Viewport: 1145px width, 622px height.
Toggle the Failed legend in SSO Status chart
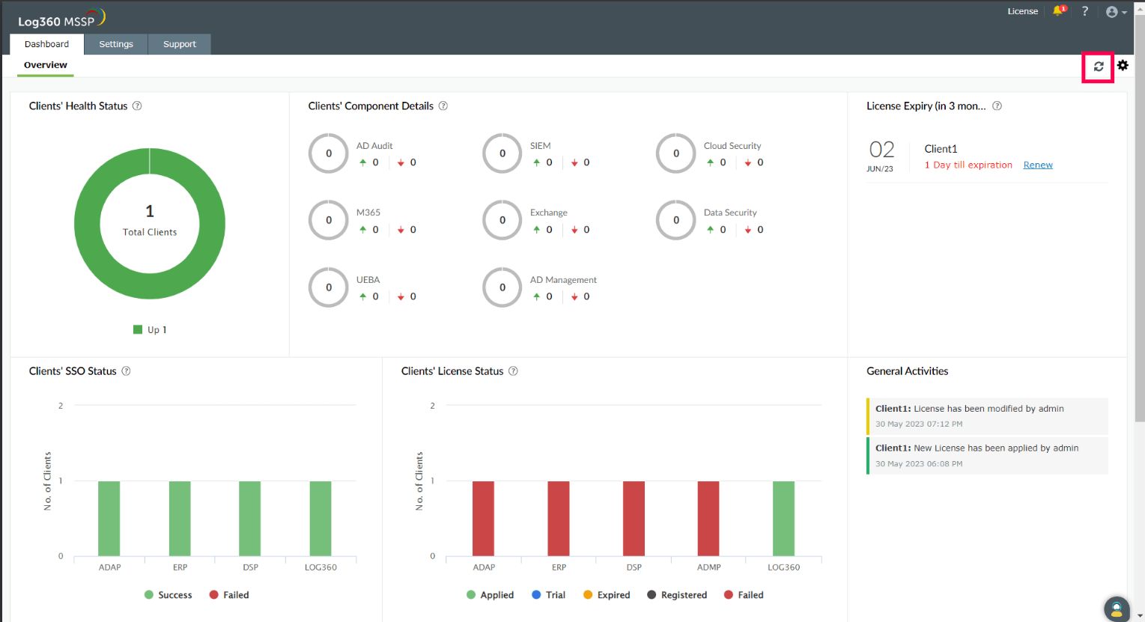[229, 595]
